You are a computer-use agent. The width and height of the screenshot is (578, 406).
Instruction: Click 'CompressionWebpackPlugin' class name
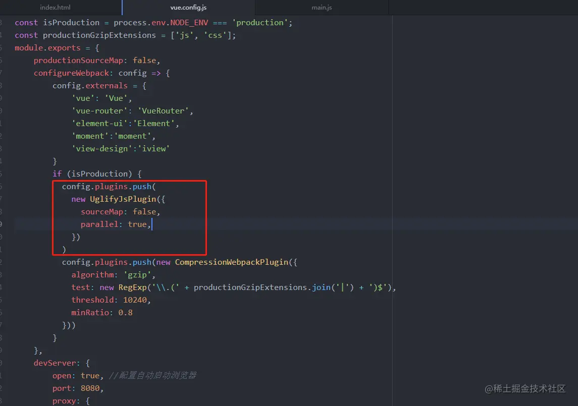point(232,262)
